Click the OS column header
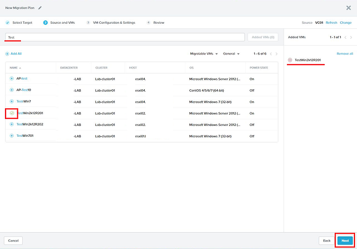 pos(191,67)
